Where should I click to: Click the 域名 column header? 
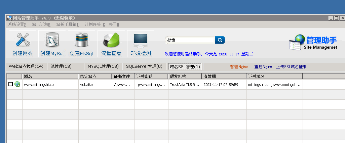pyautogui.click(x=50, y=77)
